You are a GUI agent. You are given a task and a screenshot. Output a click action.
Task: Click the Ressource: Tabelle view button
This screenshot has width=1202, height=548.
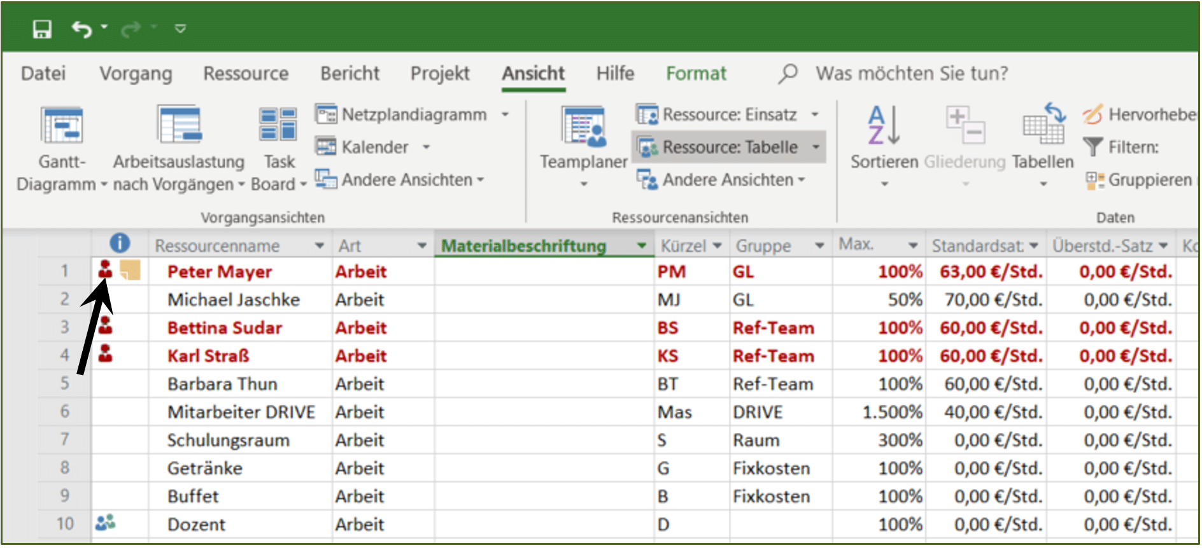pyautogui.click(x=718, y=147)
